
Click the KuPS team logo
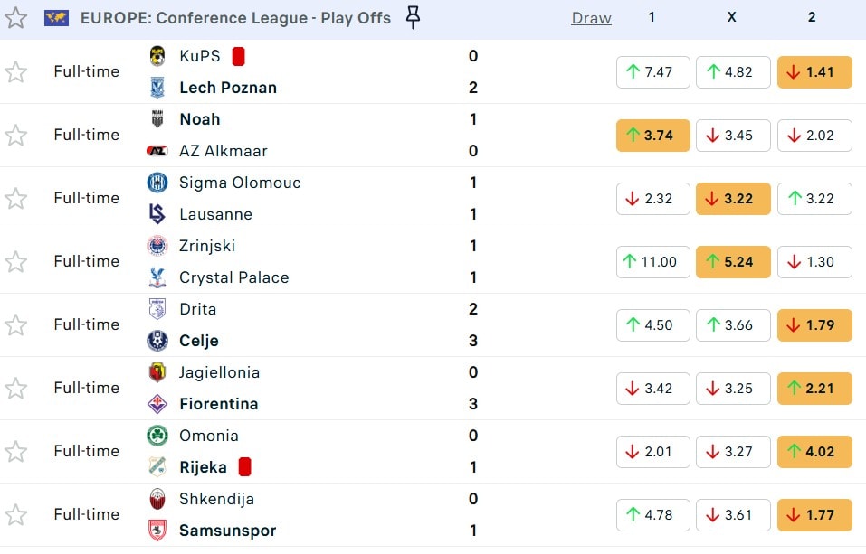point(157,56)
